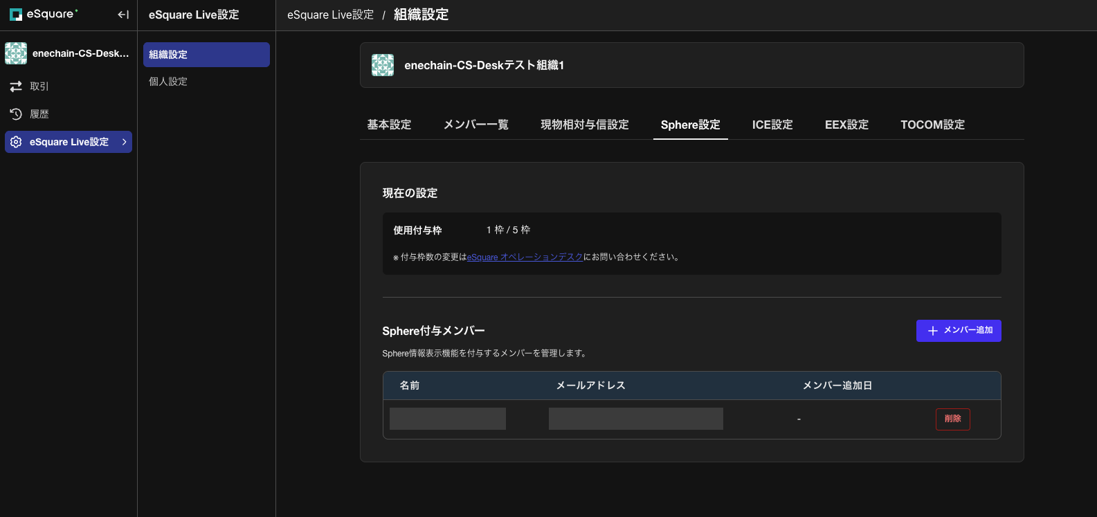The image size is (1097, 517).
Task: Click the 現在の設定 heading
Action: pos(410,193)
